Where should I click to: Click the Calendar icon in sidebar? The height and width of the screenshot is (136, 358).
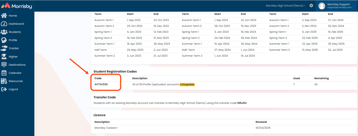coord(4,73)
